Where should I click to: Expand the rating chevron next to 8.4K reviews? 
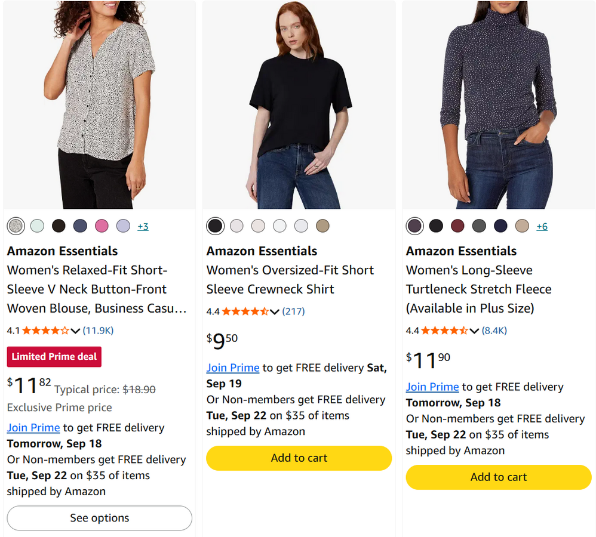[x=474, y=331]
